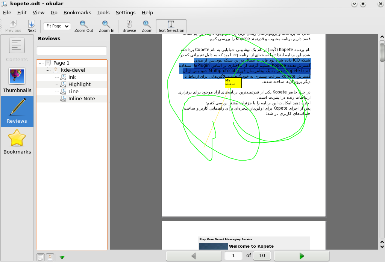Click the Ink annotation row icon
This screenshot has width=385, height=262.
(63, 77)
